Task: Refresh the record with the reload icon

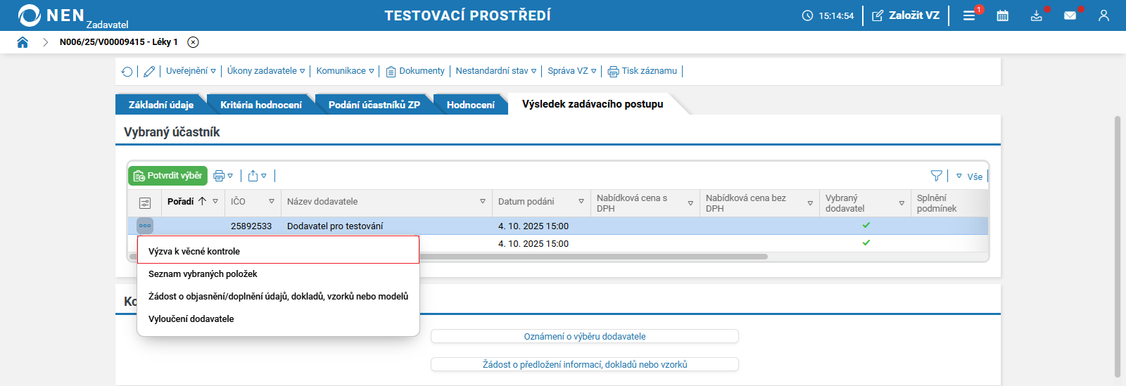Action: [127, 71]
